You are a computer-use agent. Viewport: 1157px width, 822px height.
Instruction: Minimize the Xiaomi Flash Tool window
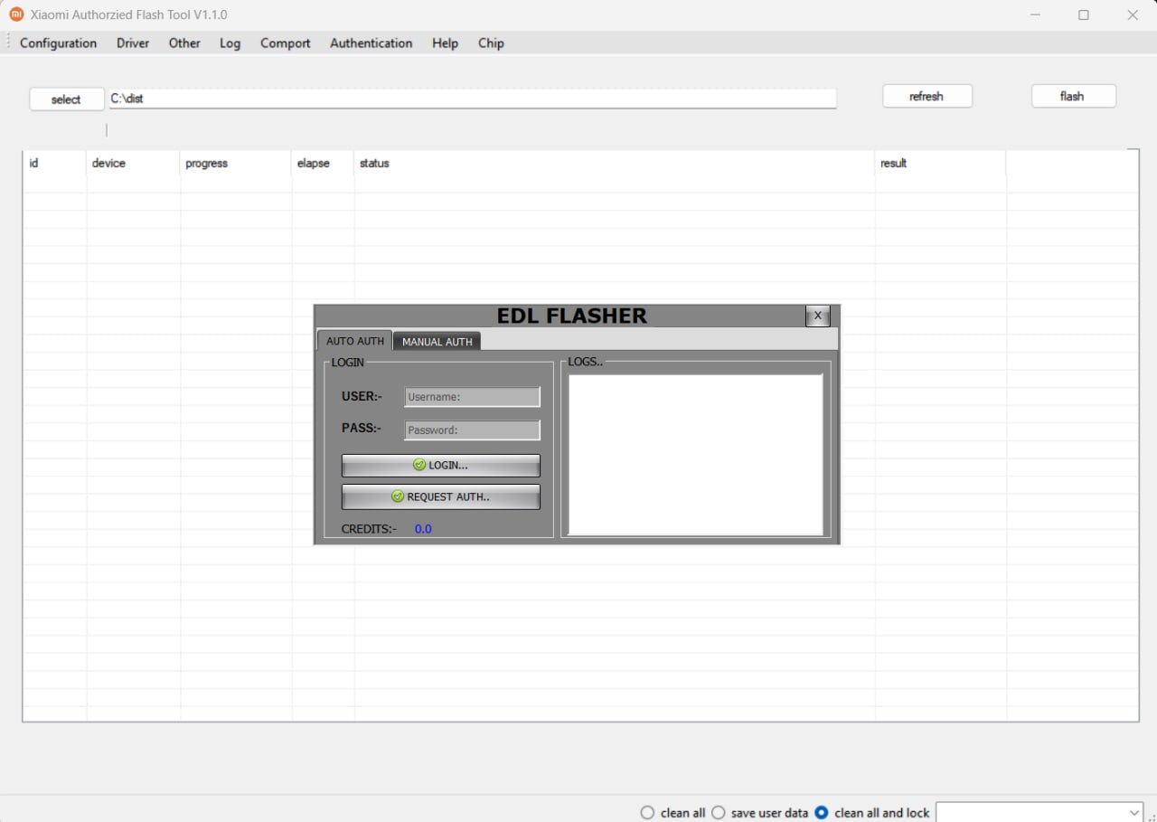click(x=1035, y=14)
